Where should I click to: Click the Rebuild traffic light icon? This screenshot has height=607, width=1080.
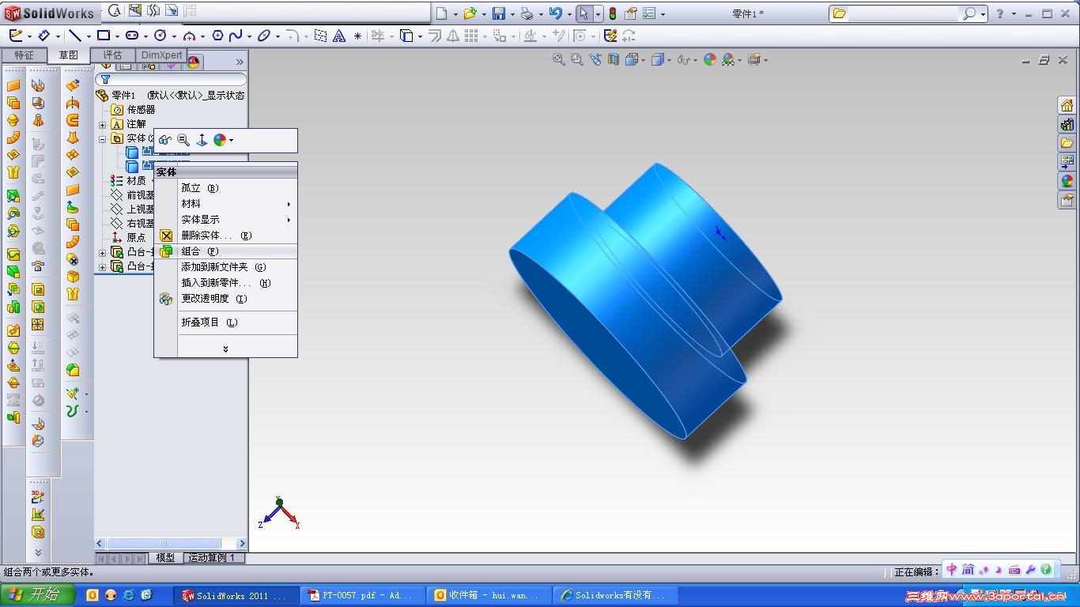612,13
